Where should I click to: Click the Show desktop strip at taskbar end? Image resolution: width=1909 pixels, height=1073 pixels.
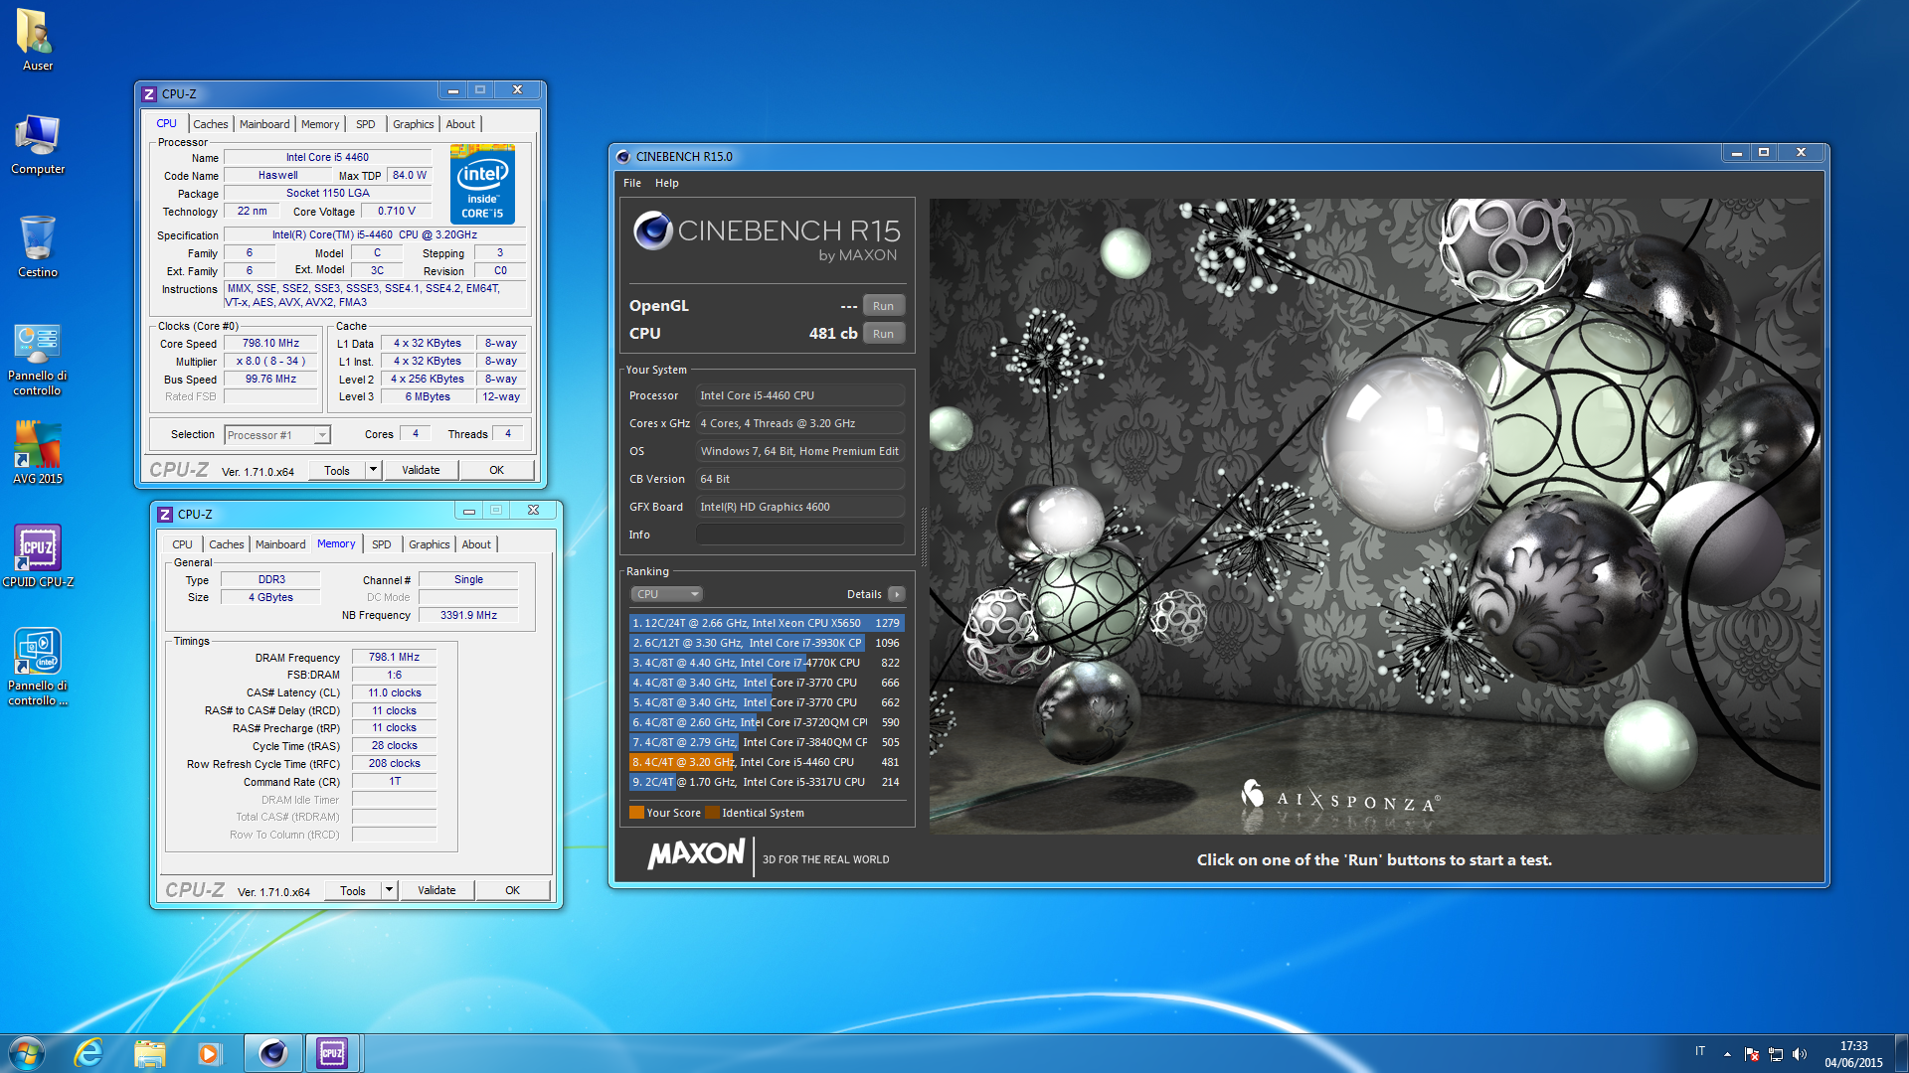(1901, 1053)
